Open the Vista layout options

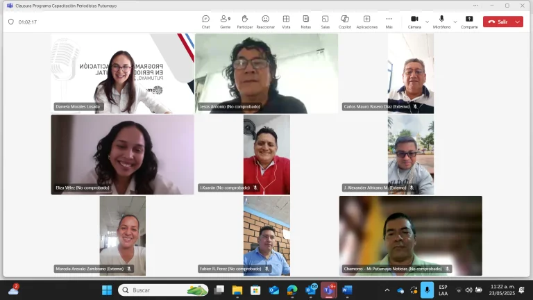coord(286,22)
